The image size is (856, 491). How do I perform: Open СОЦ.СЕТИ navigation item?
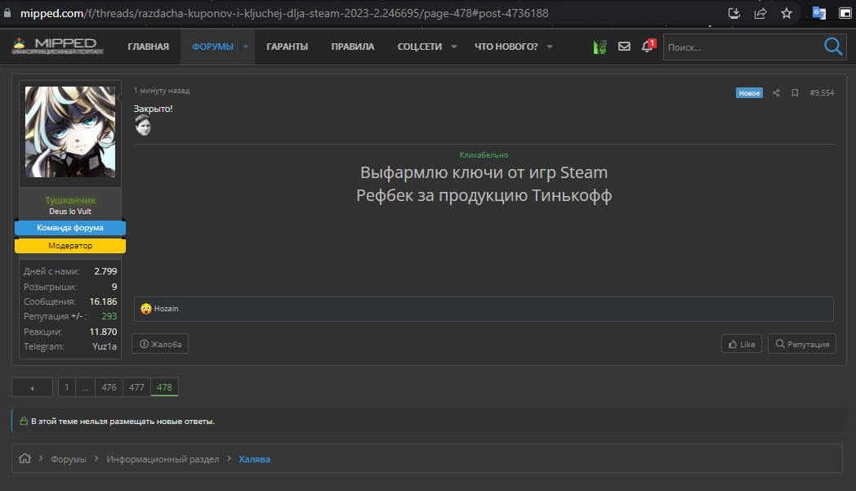click(x=419, y=47)
